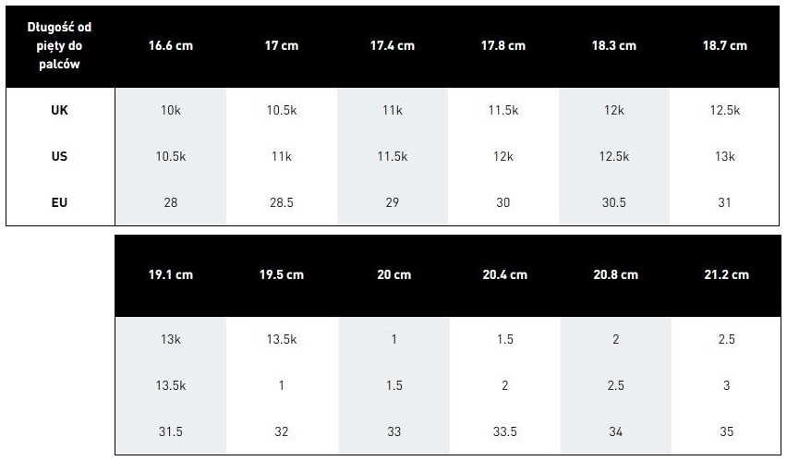The width and height of the screenshot is (787, 461).
Task: Click the 17.4 cm length header
Action: point(392,46)
